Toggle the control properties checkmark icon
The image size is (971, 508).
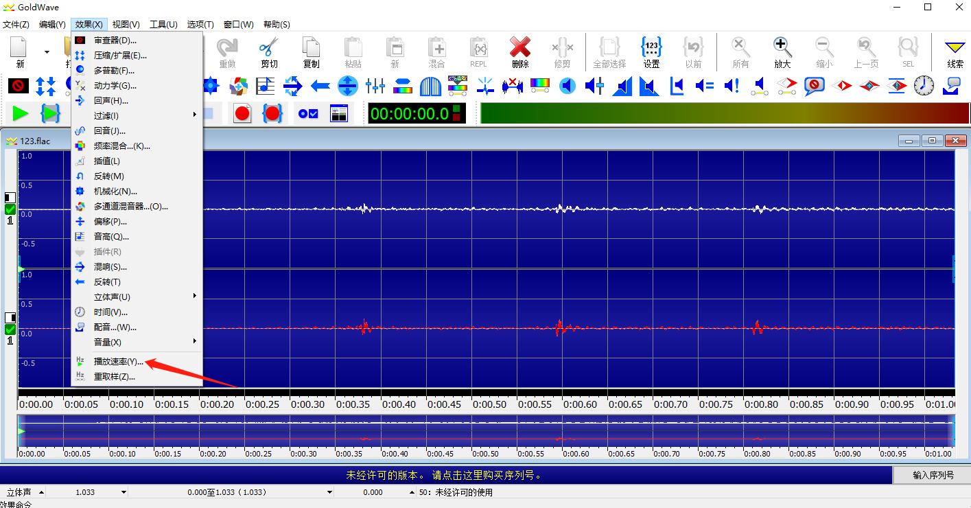pos(308,113)
